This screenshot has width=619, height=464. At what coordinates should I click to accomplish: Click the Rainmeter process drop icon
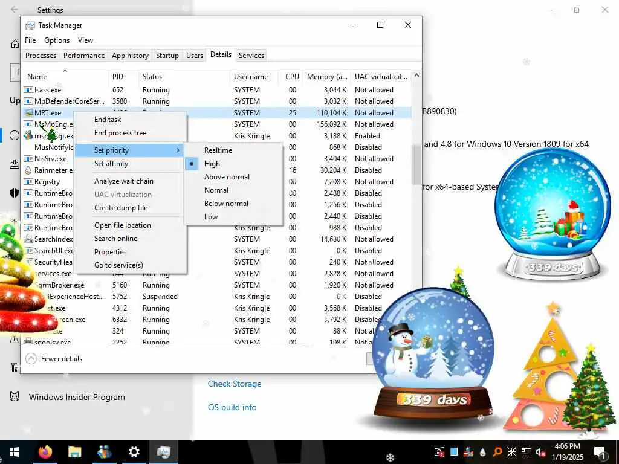(x=28, y=170)
